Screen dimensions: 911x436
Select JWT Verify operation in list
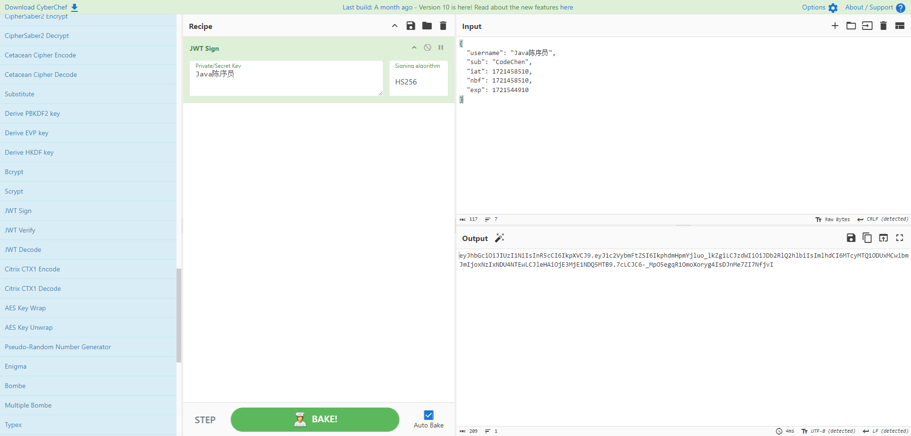click(20, 230)
